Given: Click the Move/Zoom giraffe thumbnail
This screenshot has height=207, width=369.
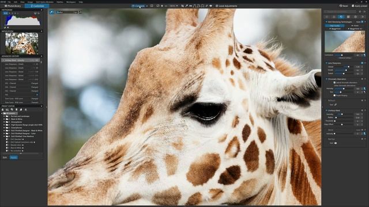Looking at the screenshot, I should point(22,44).
